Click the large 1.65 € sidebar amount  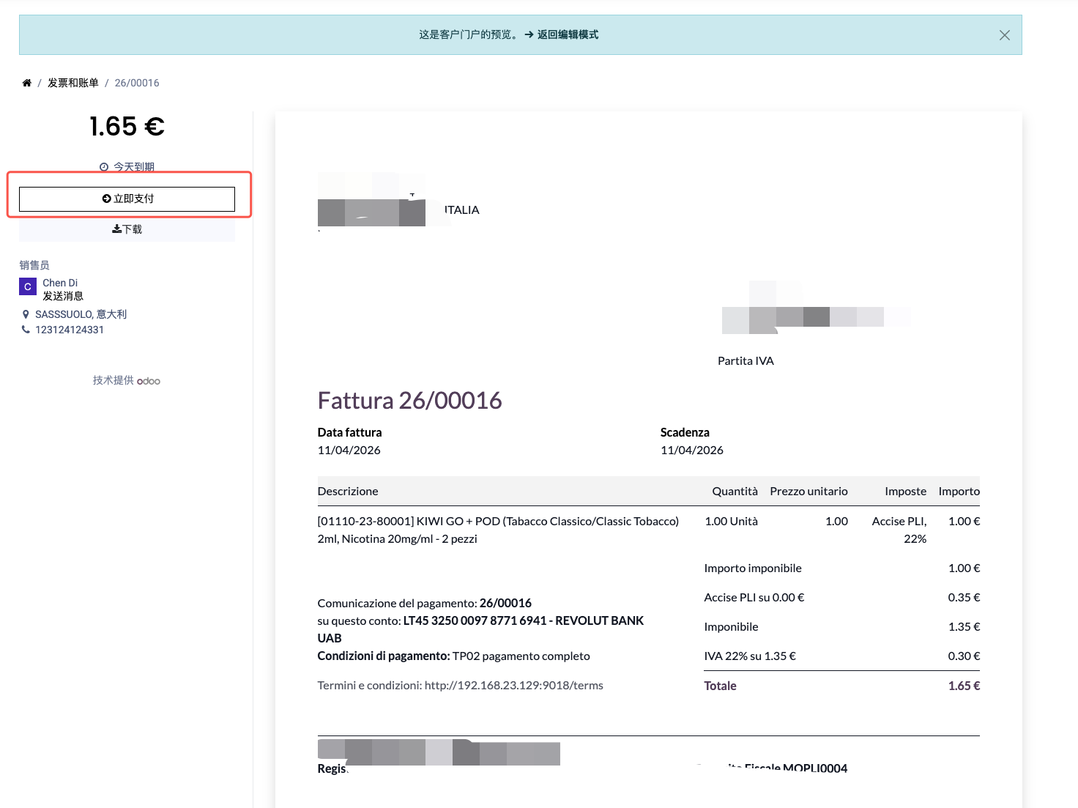coord(127,127)
